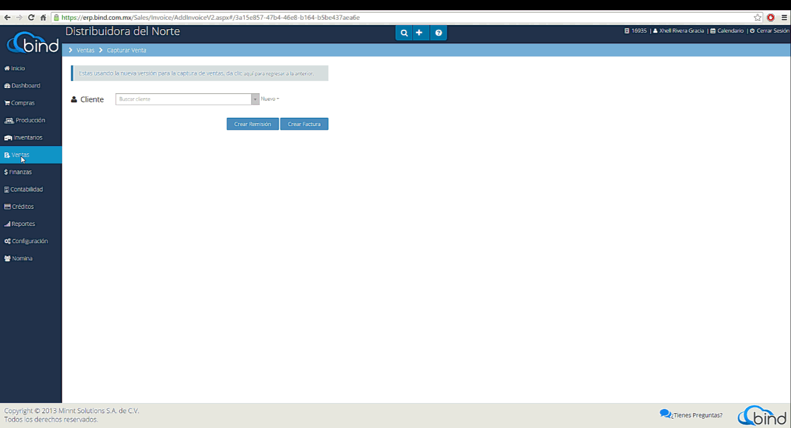Open the Inventarios sidebar section

tap(31, 137)
